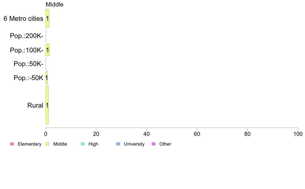
Task: Select the University legend label
Action: (x=134, y=144)
